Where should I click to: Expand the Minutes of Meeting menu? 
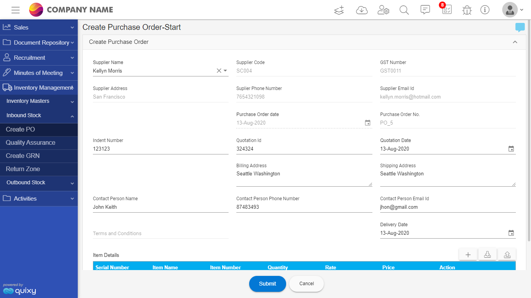pos(39,73)
